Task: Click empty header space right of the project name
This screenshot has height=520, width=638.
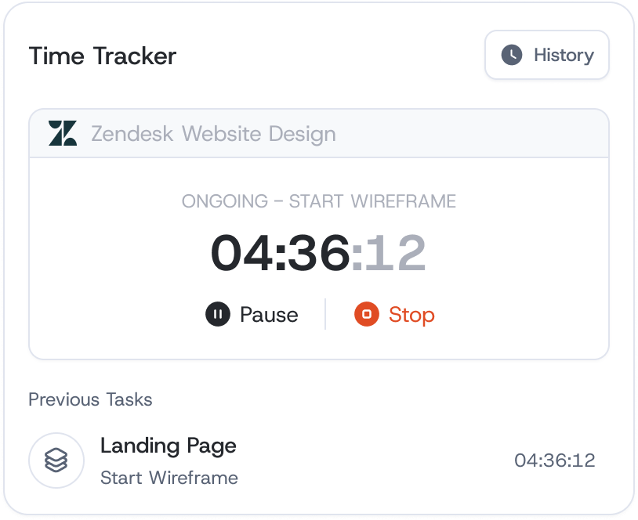Action: coord(470,134)
